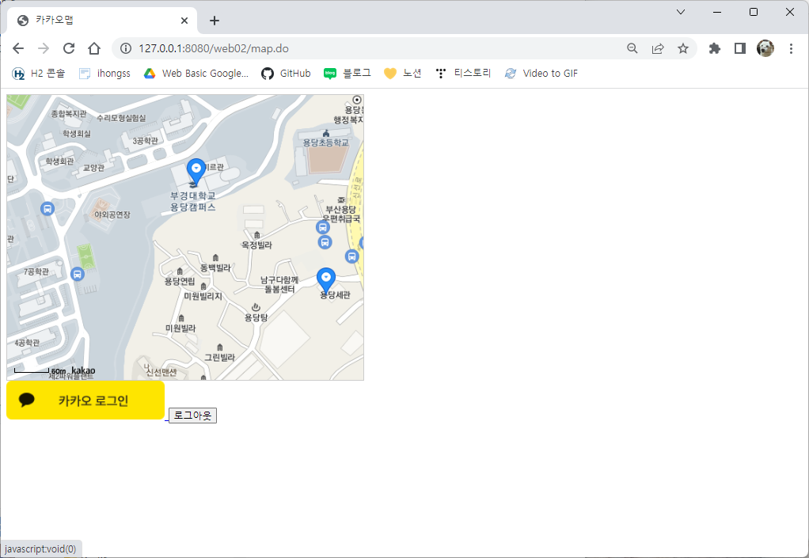
Task: Select the 카카오맵 tab
Action: (x=102, y=21)
